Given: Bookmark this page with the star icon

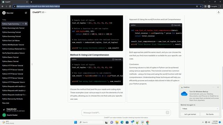Looking at the screenshot, I should tap(201, 6).
